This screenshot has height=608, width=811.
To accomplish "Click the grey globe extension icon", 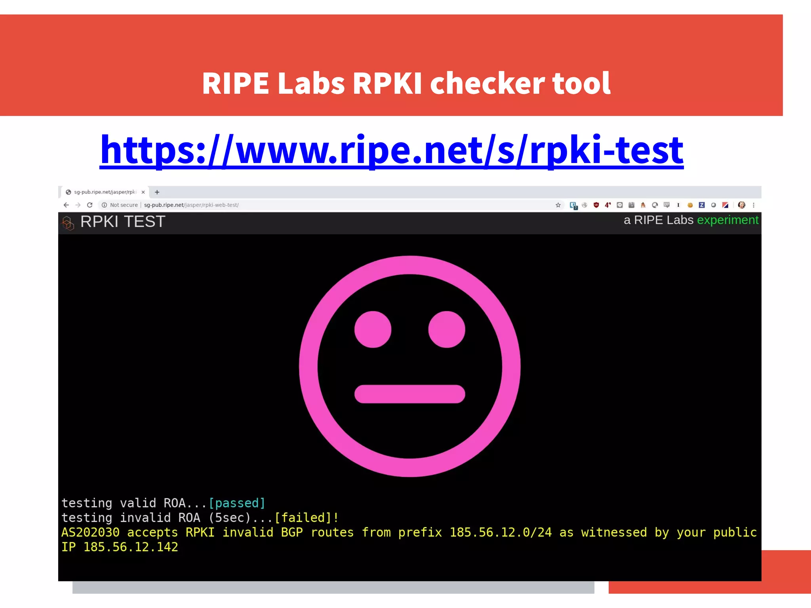I will (x=584, y=205).
